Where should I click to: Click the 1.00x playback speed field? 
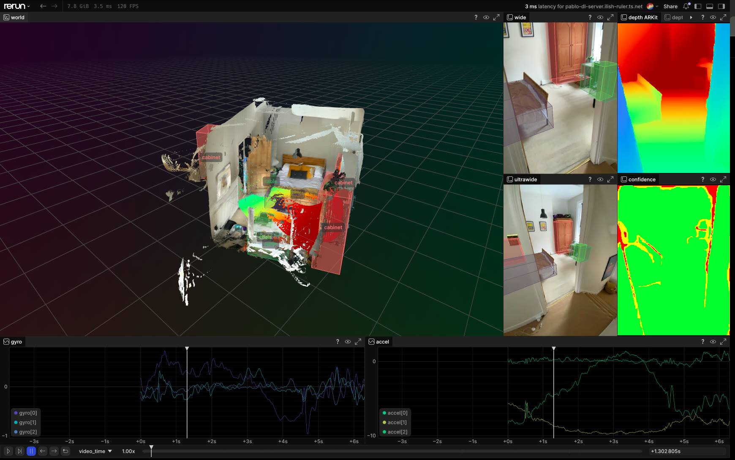click(x=128, y=451)
